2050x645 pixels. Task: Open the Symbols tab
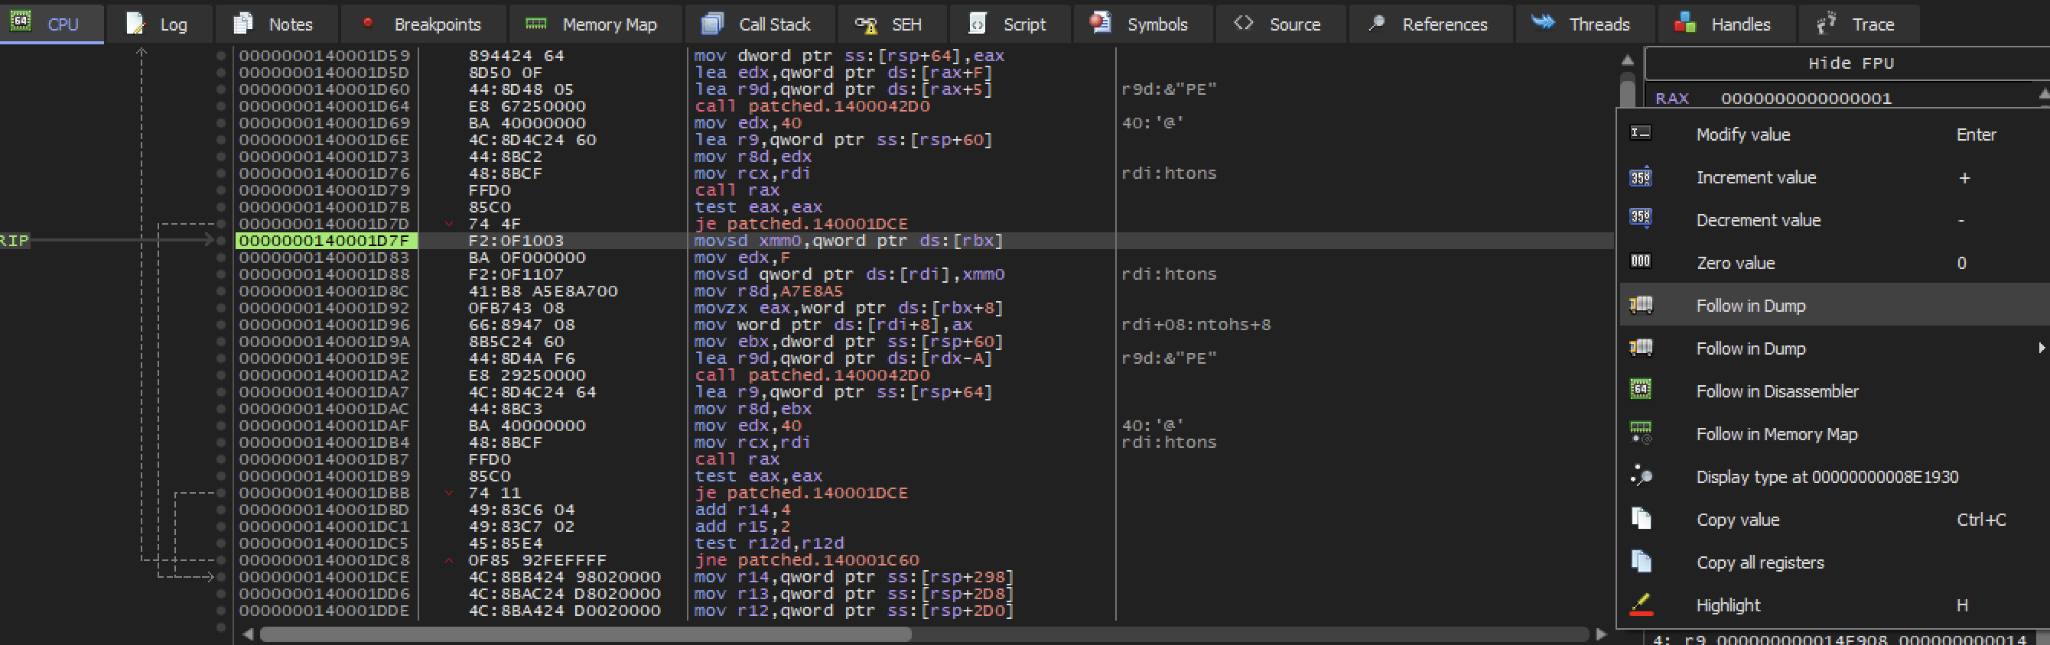[x=1143, y=24]
